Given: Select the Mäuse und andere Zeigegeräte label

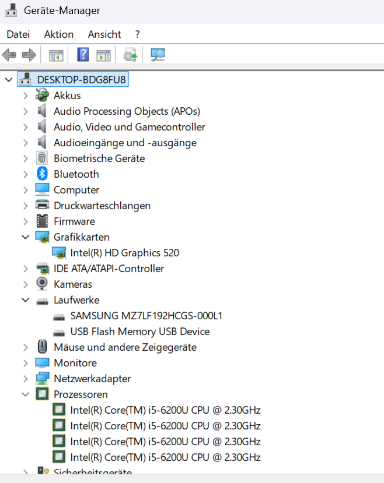Looking at the screenshot, I should click(125, 347).
